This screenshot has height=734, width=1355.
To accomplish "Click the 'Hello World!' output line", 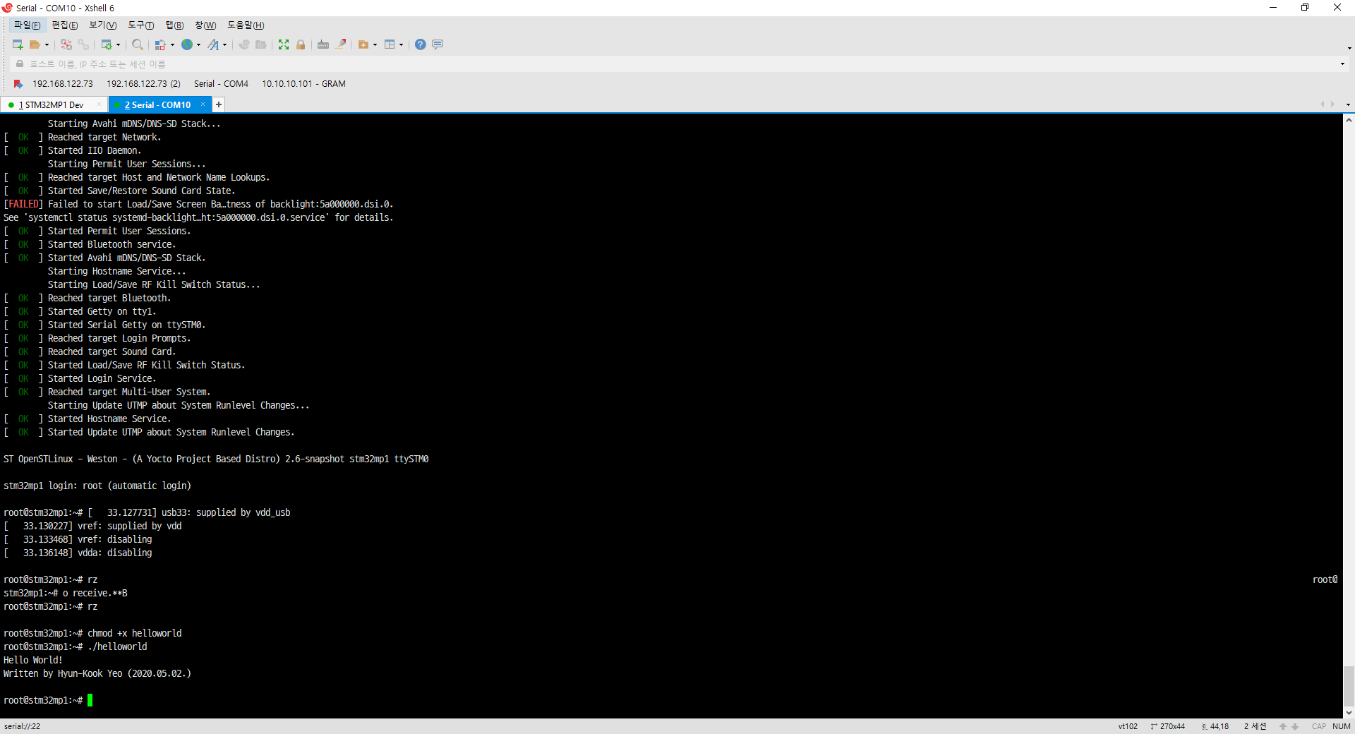I will pyautogui.click(x=33, y=661).
